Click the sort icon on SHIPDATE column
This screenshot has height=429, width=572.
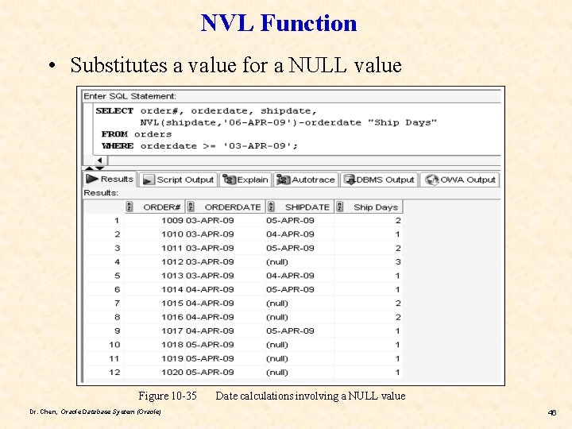tap(271, 207)
